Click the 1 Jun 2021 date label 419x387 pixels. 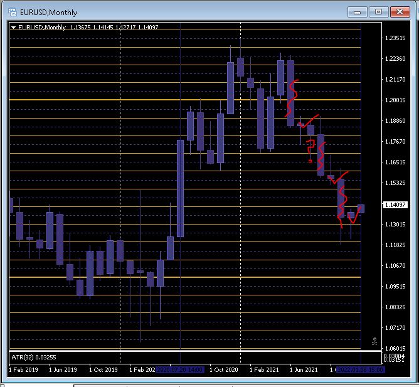click(x=304, y=370)
